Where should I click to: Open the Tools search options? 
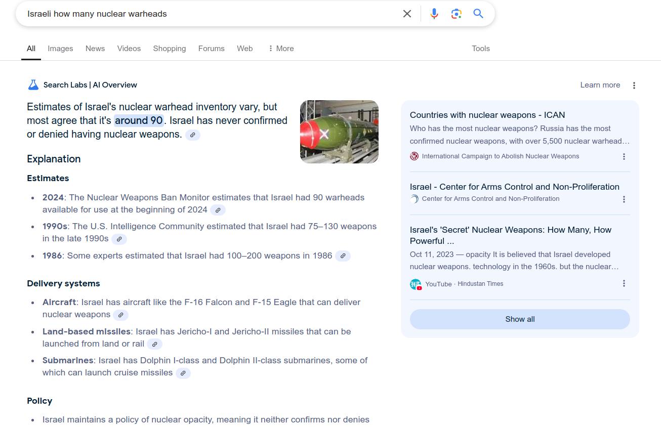coord(480,49)
